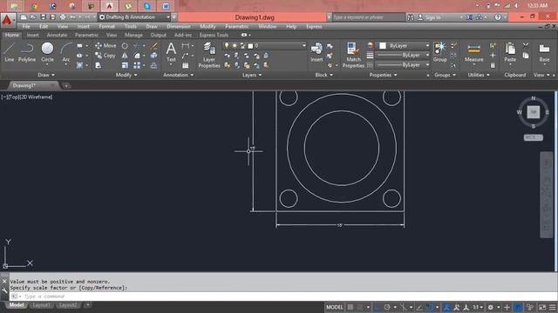The width and height of the screenshot is (558, 313).
Task: Activate Match Properties tool
Action: (353, 55)
